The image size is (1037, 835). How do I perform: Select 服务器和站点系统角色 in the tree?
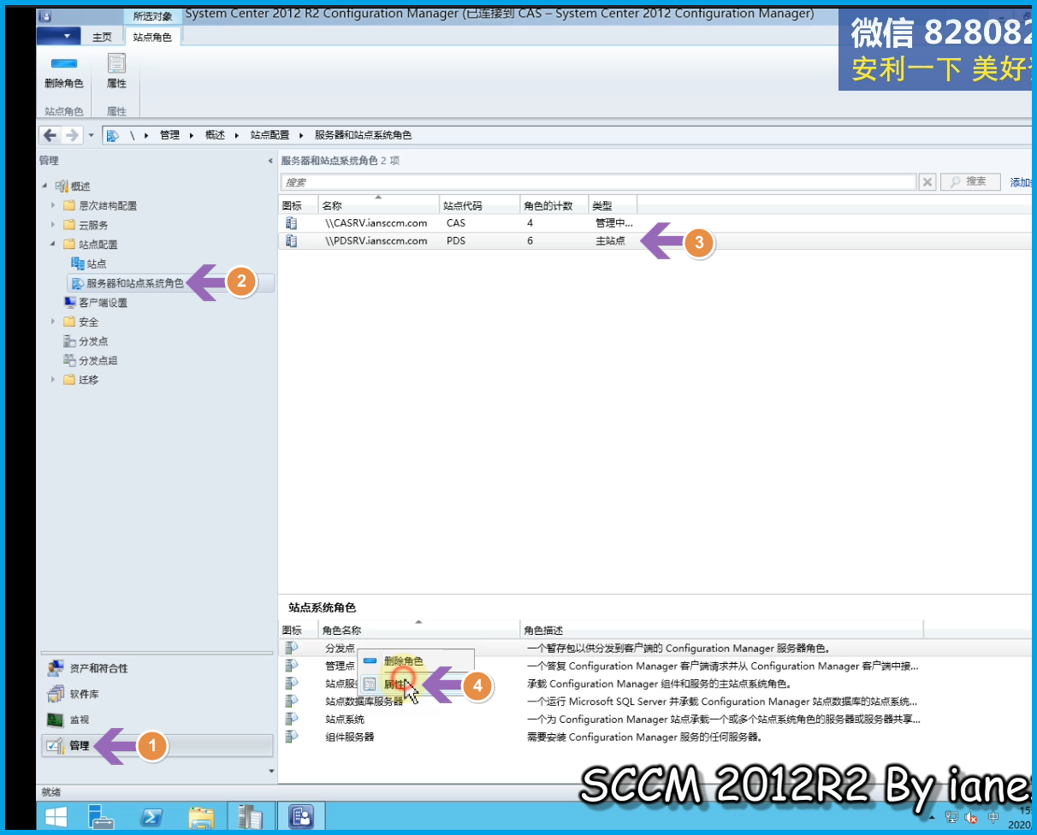(x=170, y=283)
